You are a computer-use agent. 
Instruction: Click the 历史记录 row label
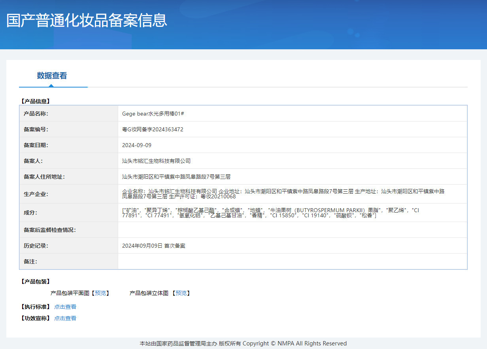[36, 246]
